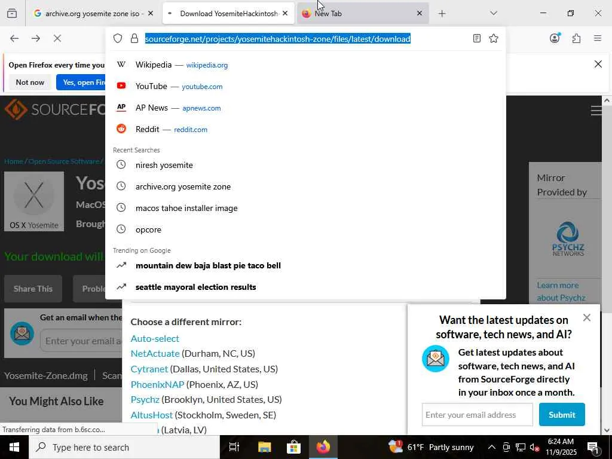Select the AltusHost mirror link
The image size is (612, 459).
pos(151,415)
